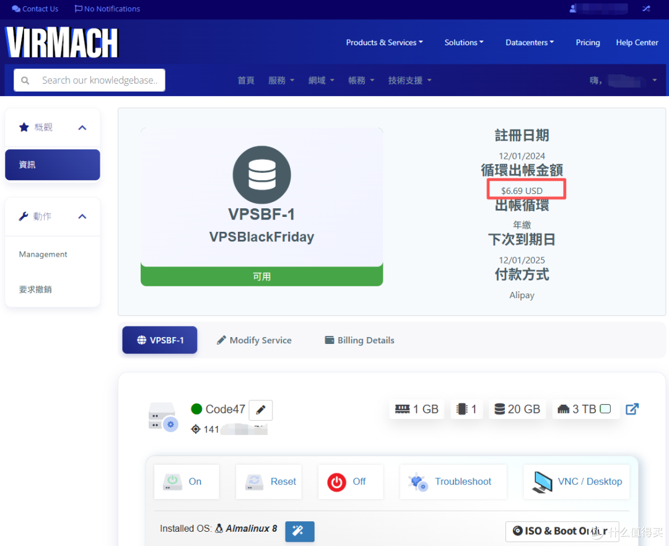This screenshot has height=546, width=669.
Task: Expand the 網域 menu
Action: (x=321, y=80)
